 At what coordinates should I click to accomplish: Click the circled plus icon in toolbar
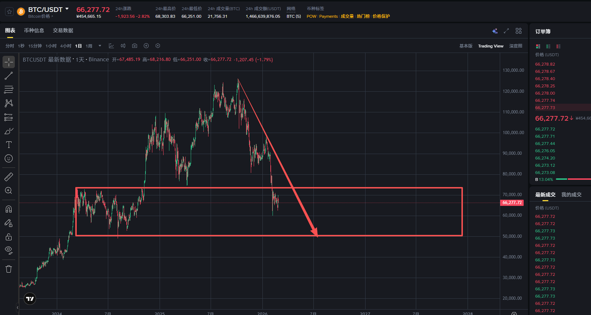click(146, 46)
